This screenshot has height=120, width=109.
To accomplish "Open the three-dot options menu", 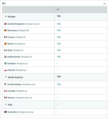I will [x=104, y=4].
